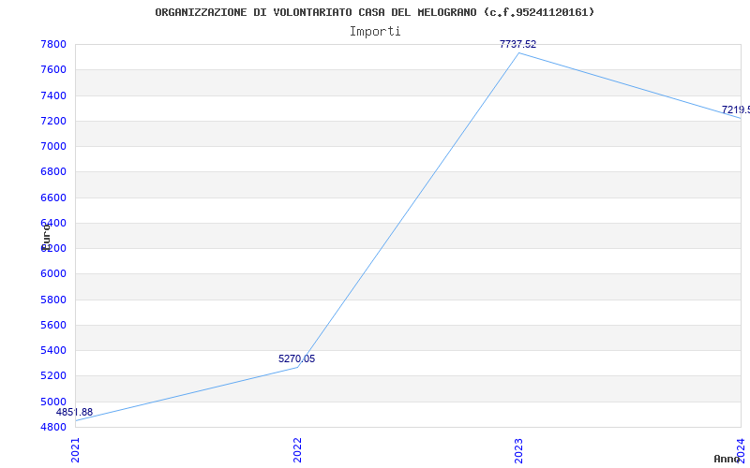Click the Euro y-axis title

46,237
